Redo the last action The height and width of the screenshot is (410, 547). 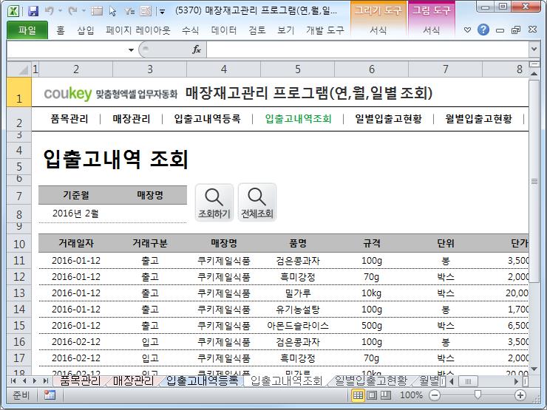[x=72, y=11]
